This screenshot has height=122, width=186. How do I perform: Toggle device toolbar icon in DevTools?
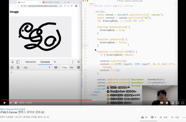(18, 62)
